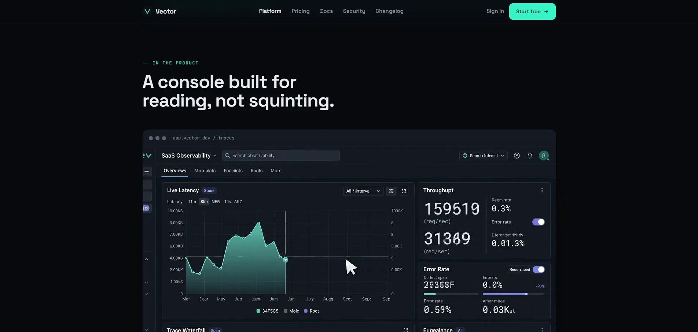
Task: Switch to the Overviews tab
Action: (x=175, y=171)
